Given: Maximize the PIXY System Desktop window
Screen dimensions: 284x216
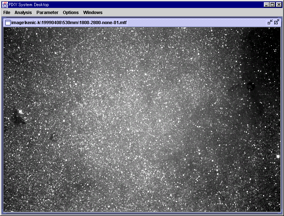Looking at the screenshot, I should (x=272, y=5).
